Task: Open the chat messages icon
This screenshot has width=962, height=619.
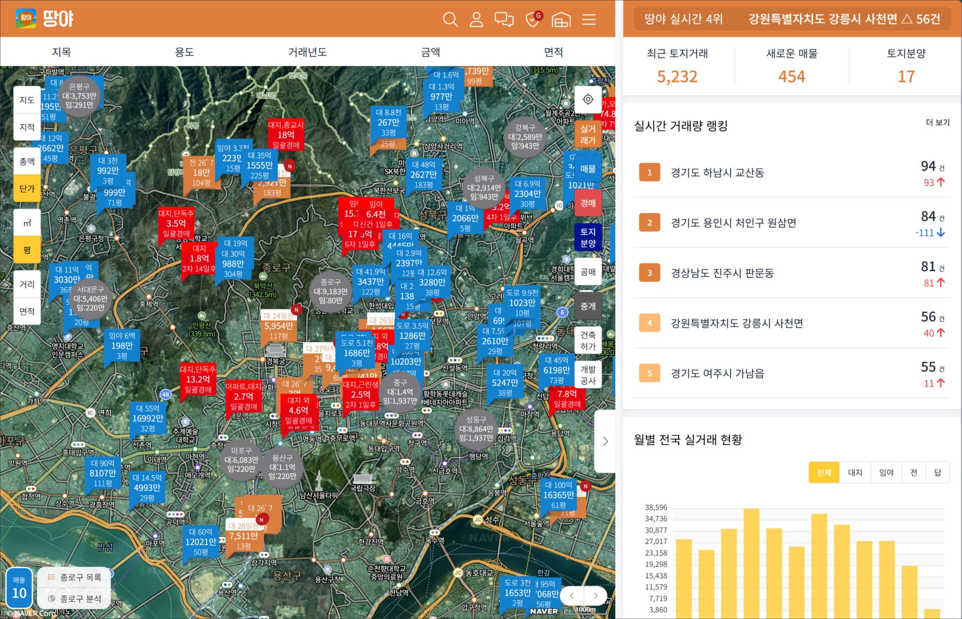Action: coord(504,20)
